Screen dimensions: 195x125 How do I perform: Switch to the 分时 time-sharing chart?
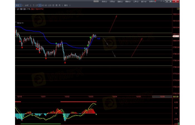[x=26, y=5]
